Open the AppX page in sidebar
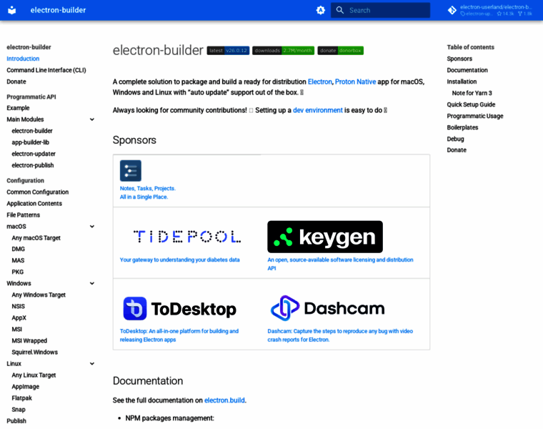543x429 pixels. click(19, 317)
